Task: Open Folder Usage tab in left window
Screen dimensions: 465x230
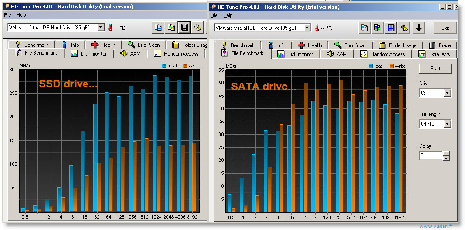Action: click(187, 45)
